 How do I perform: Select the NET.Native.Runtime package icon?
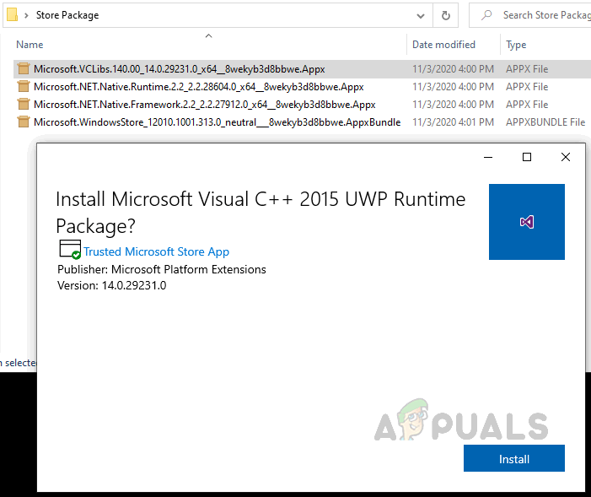point(24,87)
